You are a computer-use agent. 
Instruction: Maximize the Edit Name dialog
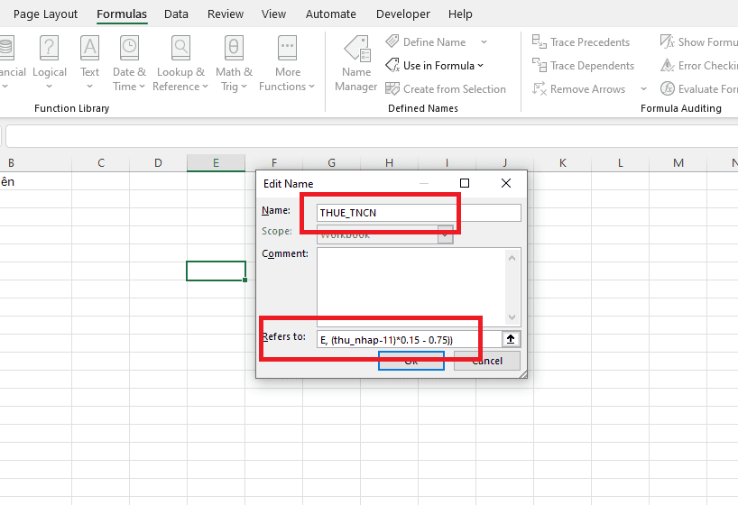coord(464,183)
